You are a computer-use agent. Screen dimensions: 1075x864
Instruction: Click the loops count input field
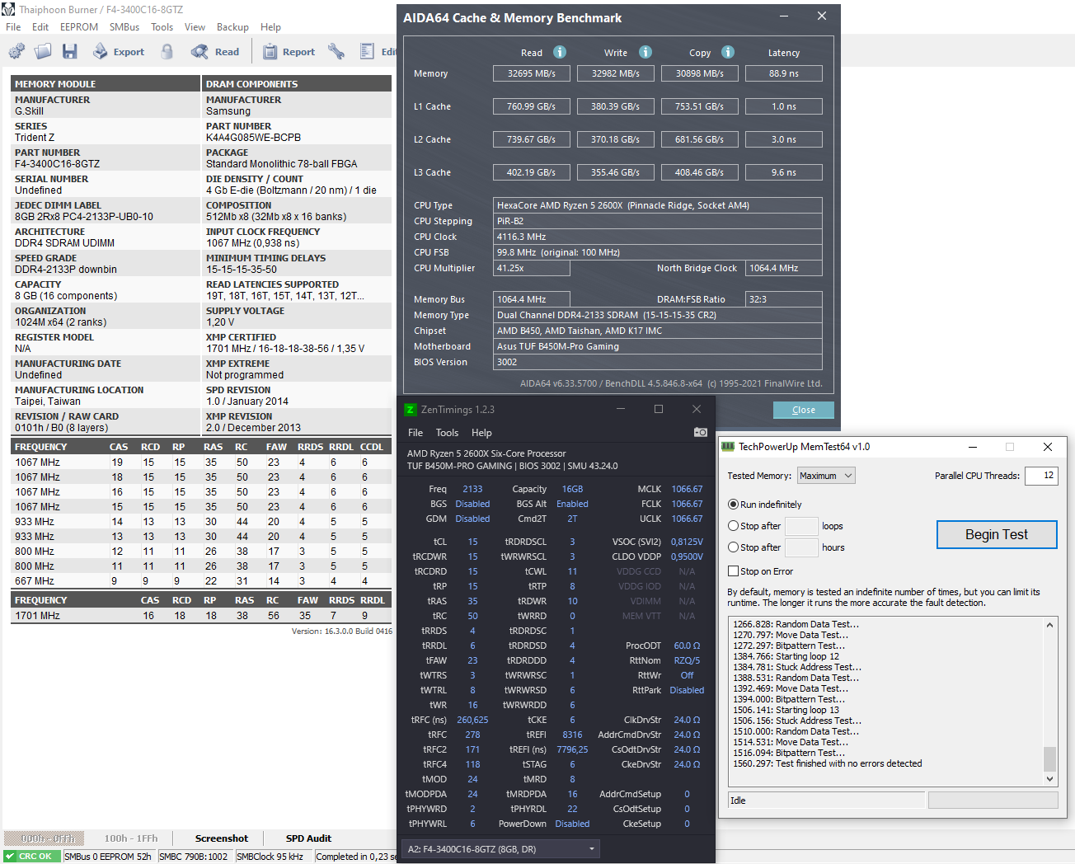coord(801,526)
